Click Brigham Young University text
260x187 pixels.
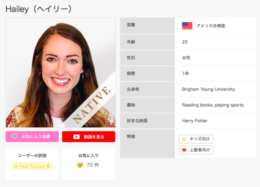(x=209, y=89)
